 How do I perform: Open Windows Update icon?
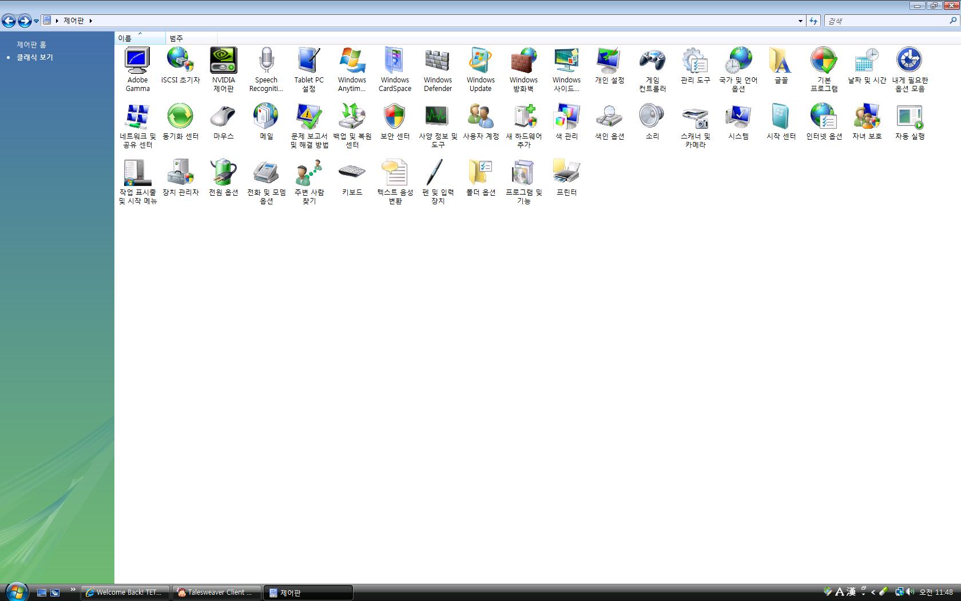[480, 61]
